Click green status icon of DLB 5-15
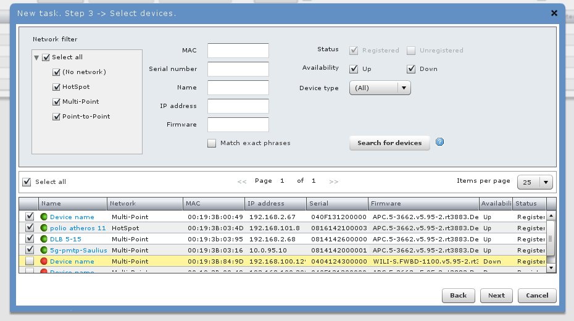This screenshot has height=321, width=574. [x=44, y=239]
